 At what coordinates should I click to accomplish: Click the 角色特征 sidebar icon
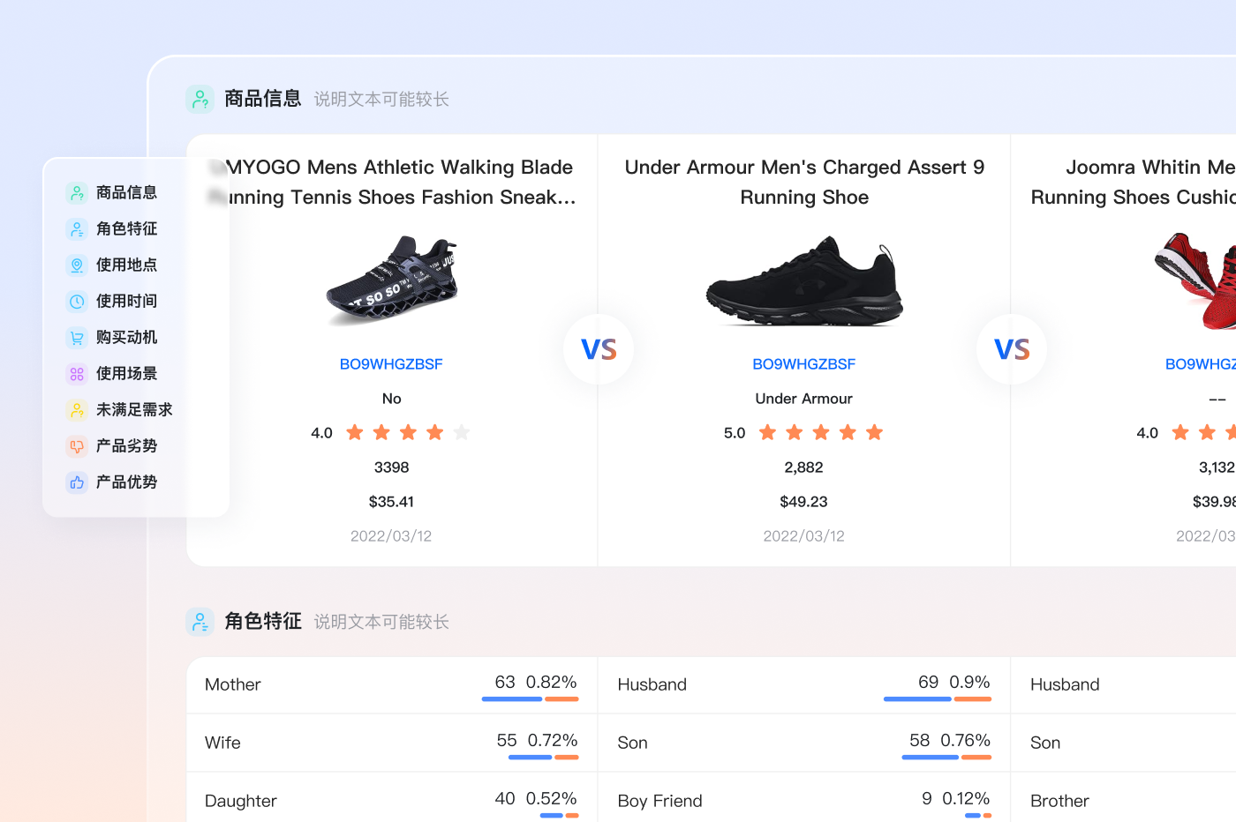tap(77, 228)
